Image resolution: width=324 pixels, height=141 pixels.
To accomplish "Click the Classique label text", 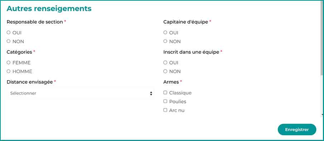I will 180,93.
